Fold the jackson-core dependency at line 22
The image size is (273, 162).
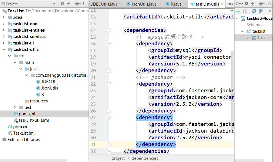pos(109,84)
